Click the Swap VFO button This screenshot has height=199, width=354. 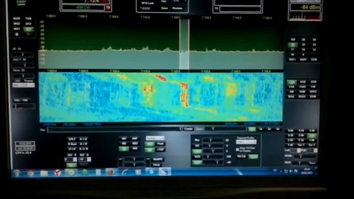coord(157,165)
